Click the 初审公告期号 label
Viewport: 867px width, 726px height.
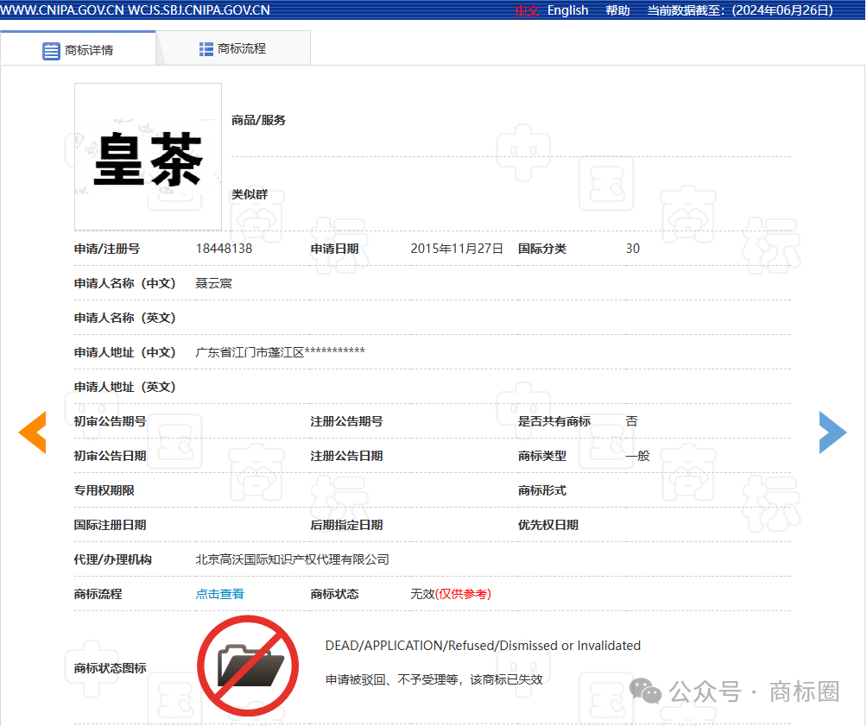(110, 421)
